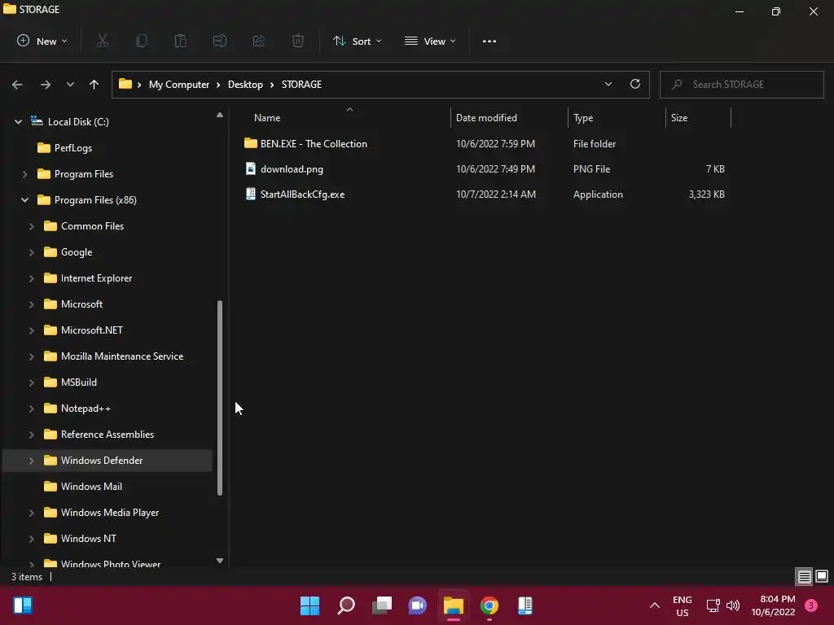Screen dimensions: 834x625
Task: Select PerfLogs folder in tree
Action: 65,148
